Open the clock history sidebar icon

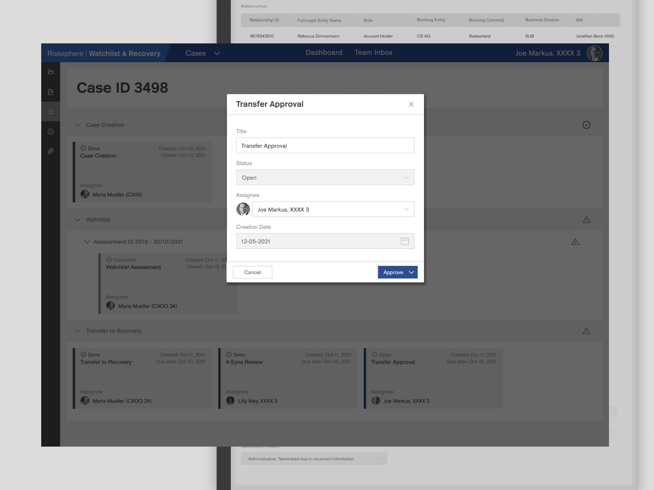(50, 131)
